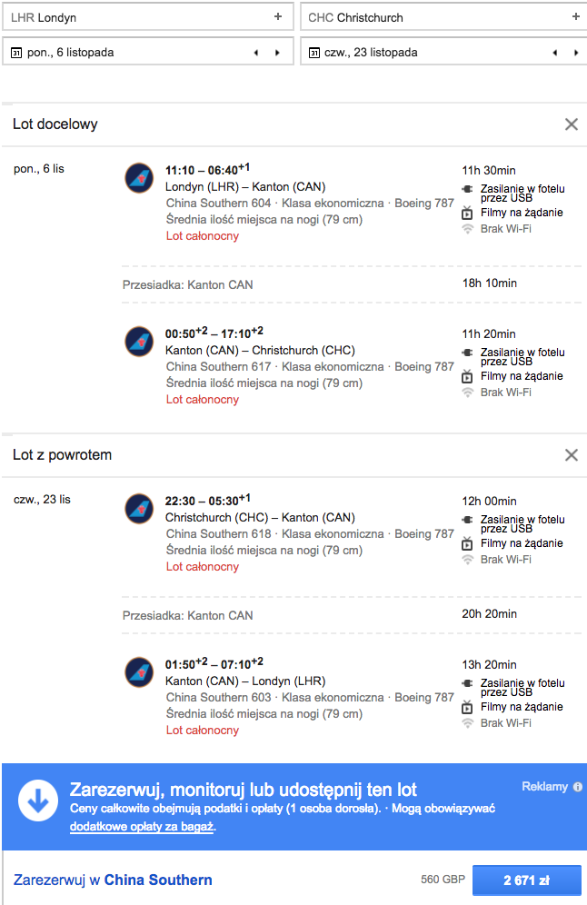Image resolution: width=587 pixels, height=905 pixels.
Task: Open Reklamy info icon
Action: click(578, 787)
